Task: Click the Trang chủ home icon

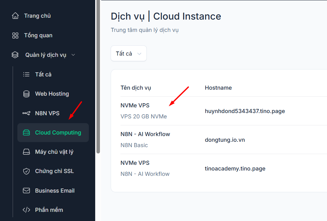Action: coord(15,16)
